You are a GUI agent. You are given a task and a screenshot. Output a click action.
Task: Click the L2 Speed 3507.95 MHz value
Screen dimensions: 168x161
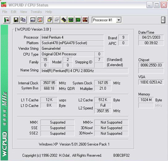point(103,111)
